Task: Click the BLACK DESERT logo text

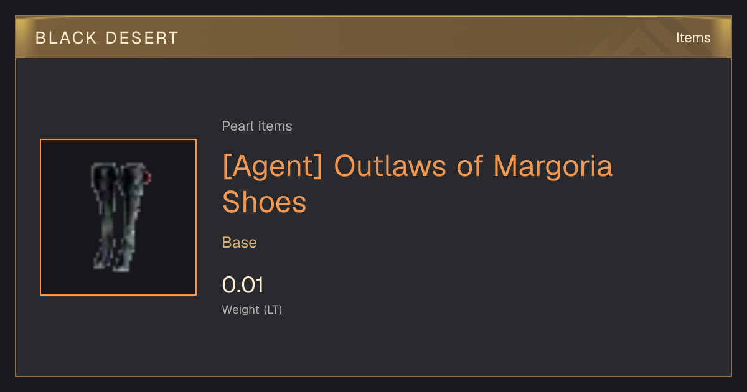Action: click(x=107, y=38)
